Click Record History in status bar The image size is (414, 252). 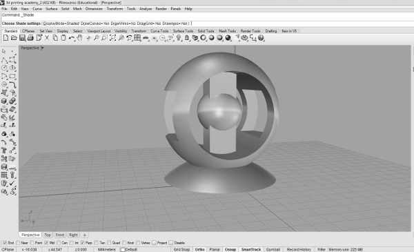point(299,249)
